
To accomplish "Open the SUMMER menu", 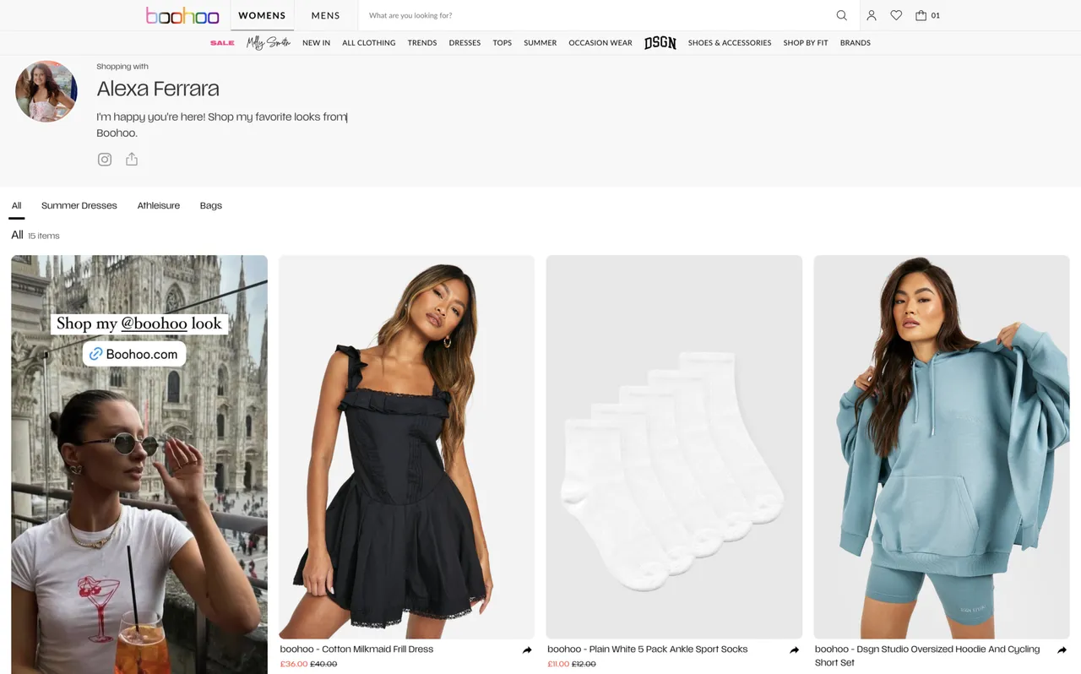I will point(540,42).
